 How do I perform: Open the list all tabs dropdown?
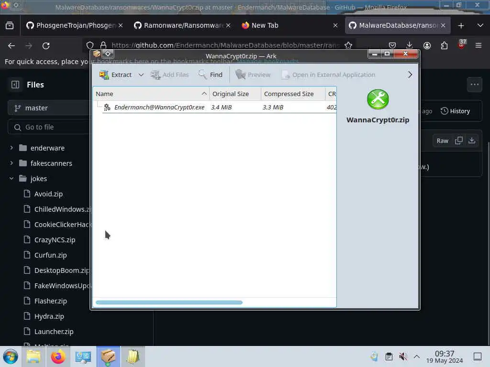click(480, 25)
